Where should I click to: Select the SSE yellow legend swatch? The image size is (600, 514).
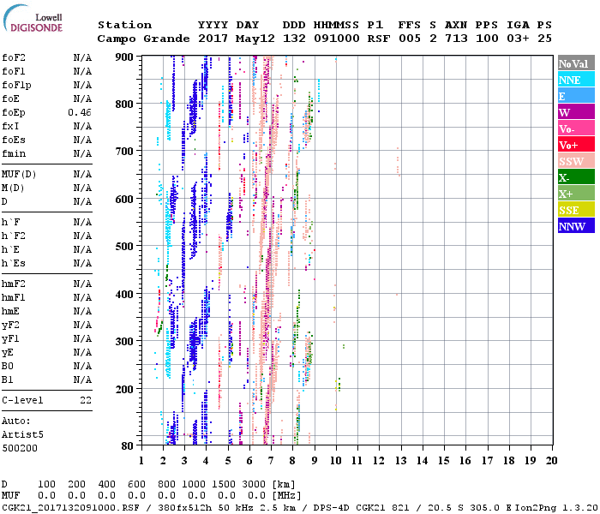576,210
